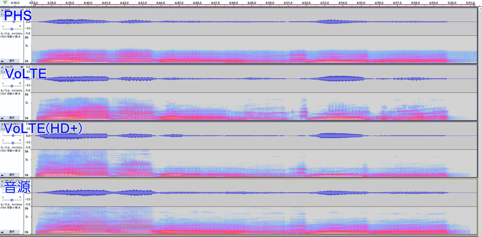Click the VoLTE(HD+) track pan slider
This screenshot has width=482, height=237.
[x=12, y=143]
